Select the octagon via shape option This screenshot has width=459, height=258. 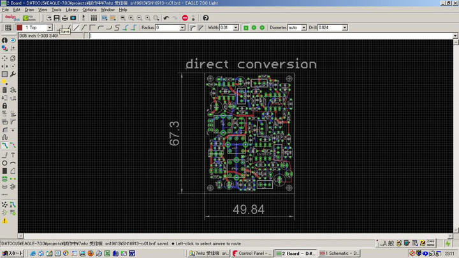(261, 28)
